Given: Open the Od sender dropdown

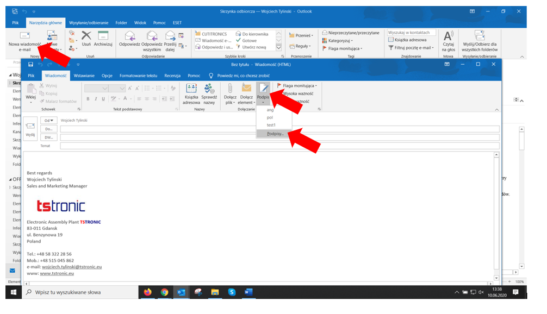Looking at the screenshot, I should coord(49,121).
